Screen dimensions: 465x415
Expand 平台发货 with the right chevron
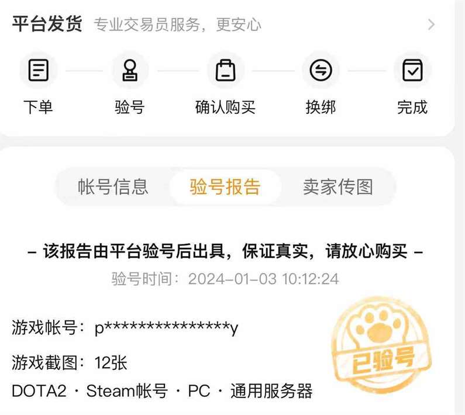[x=431, y=25]
